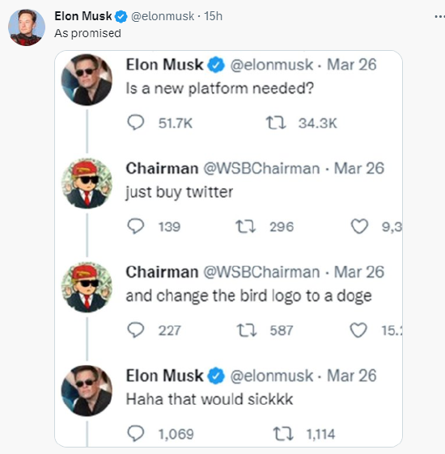The width and height of the screenshot is (445, 454).
Task: Click the retweet icon showing 296
Action: click(x=245, y=227)
